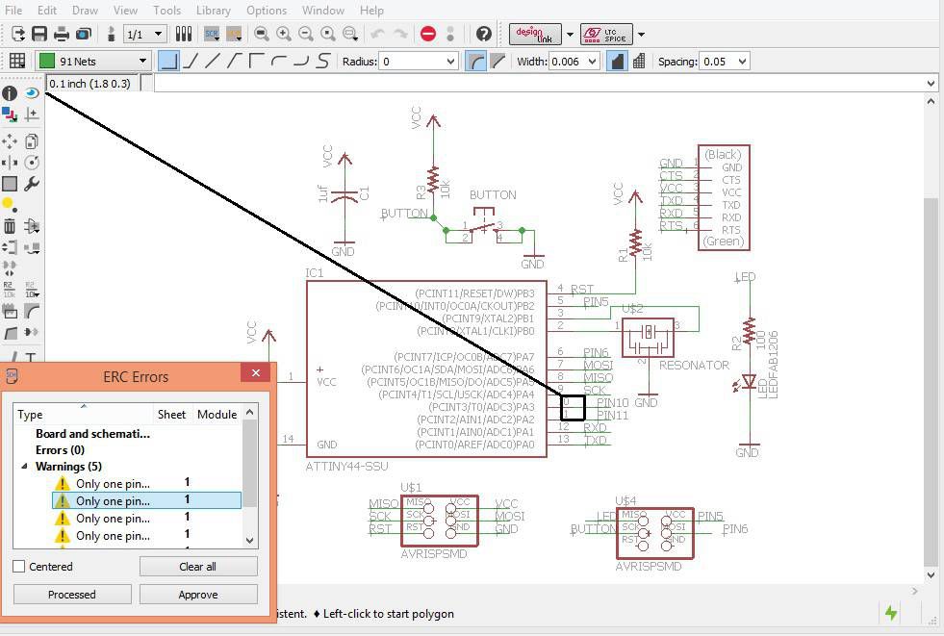The height and width of the screenshot is (636, 944).
Task: Select hatch polygon pour option
Action: click(639, 61)
